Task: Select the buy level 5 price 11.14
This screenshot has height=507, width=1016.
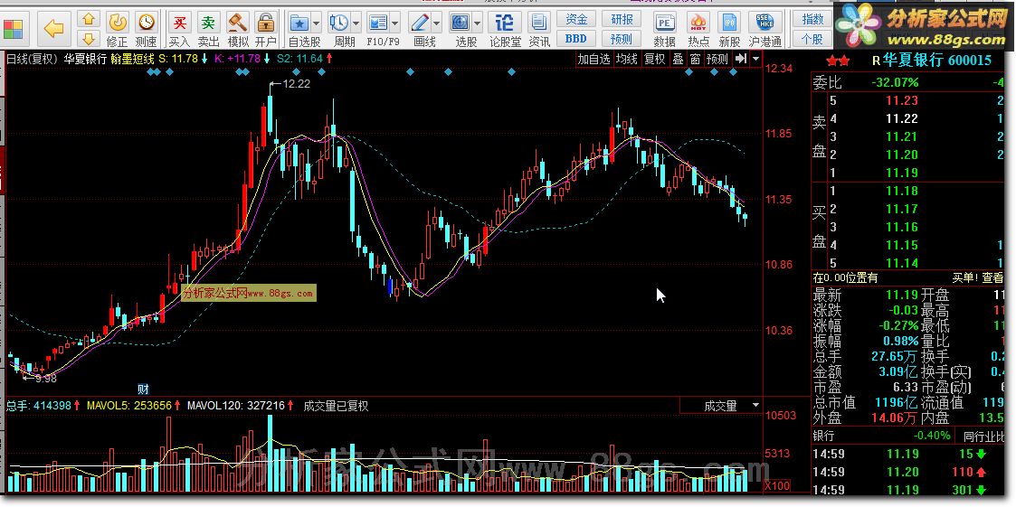Action: 902,263
